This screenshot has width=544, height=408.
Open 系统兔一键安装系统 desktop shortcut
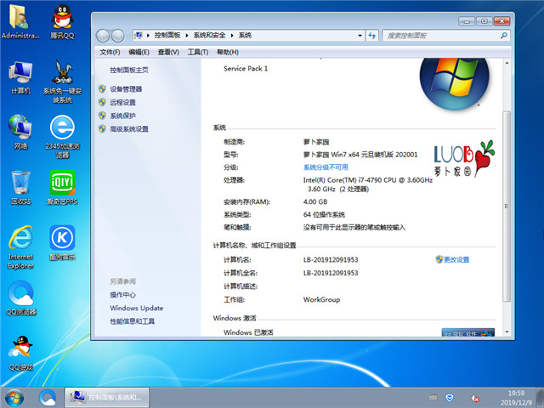click(62, 82)
